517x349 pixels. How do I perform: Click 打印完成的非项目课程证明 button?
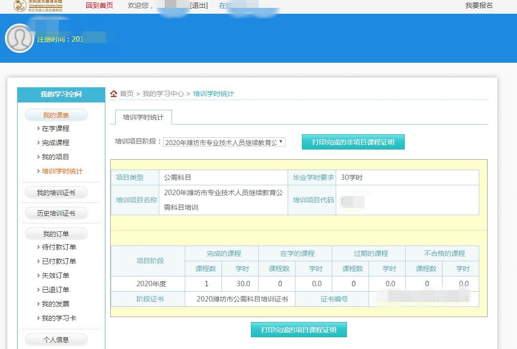pos(353,142)
